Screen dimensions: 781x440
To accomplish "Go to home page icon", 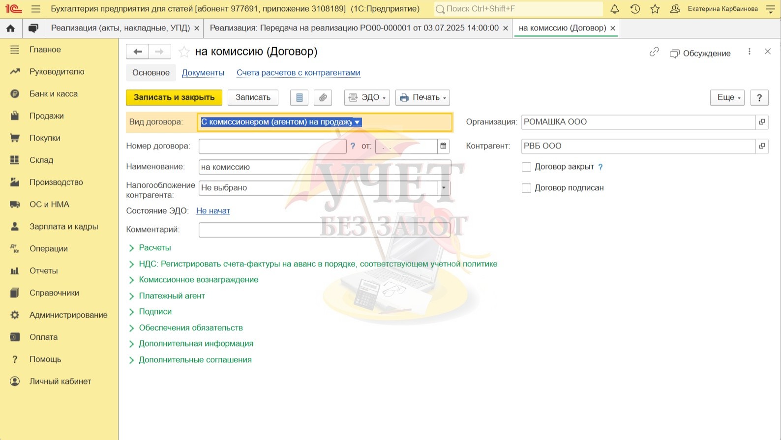I will click(x=10, y=29).
